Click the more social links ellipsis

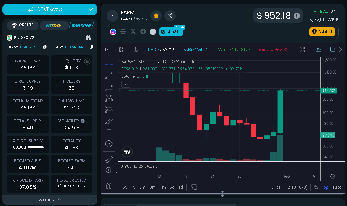click(x=153, y=32)
